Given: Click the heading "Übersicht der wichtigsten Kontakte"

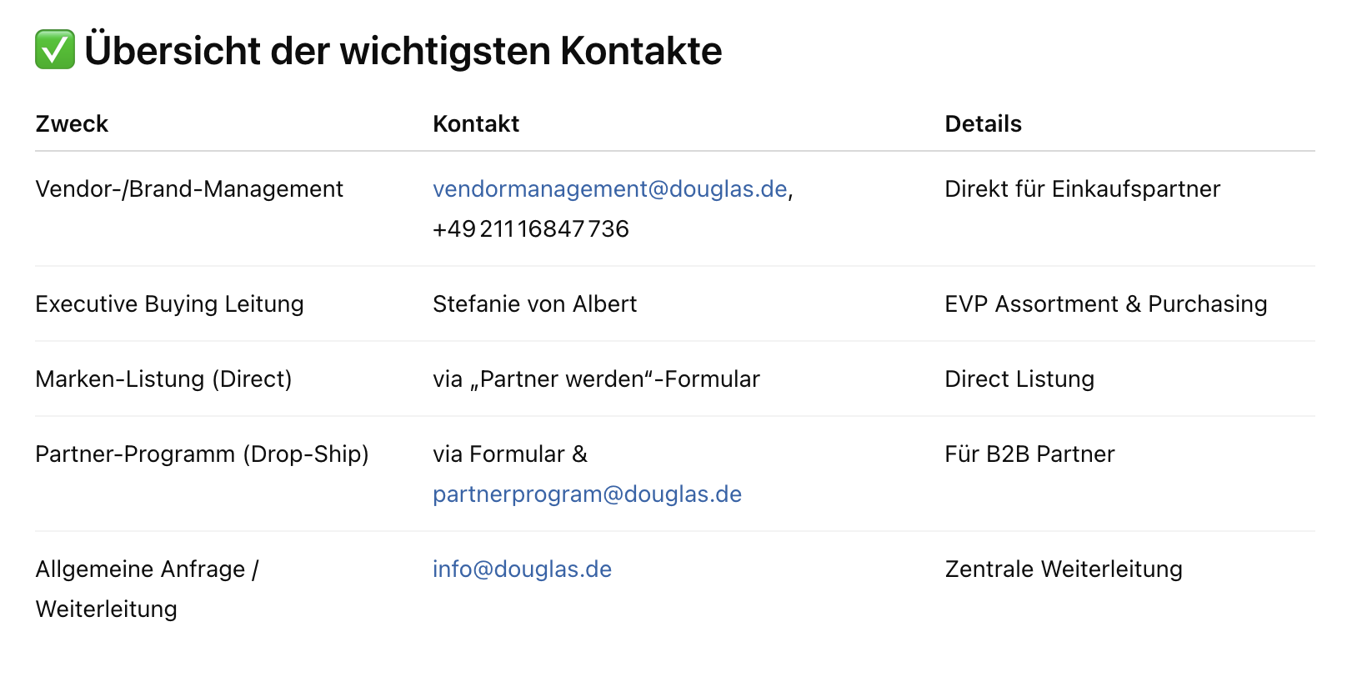Looking at the screenshot, I should 403,51.
